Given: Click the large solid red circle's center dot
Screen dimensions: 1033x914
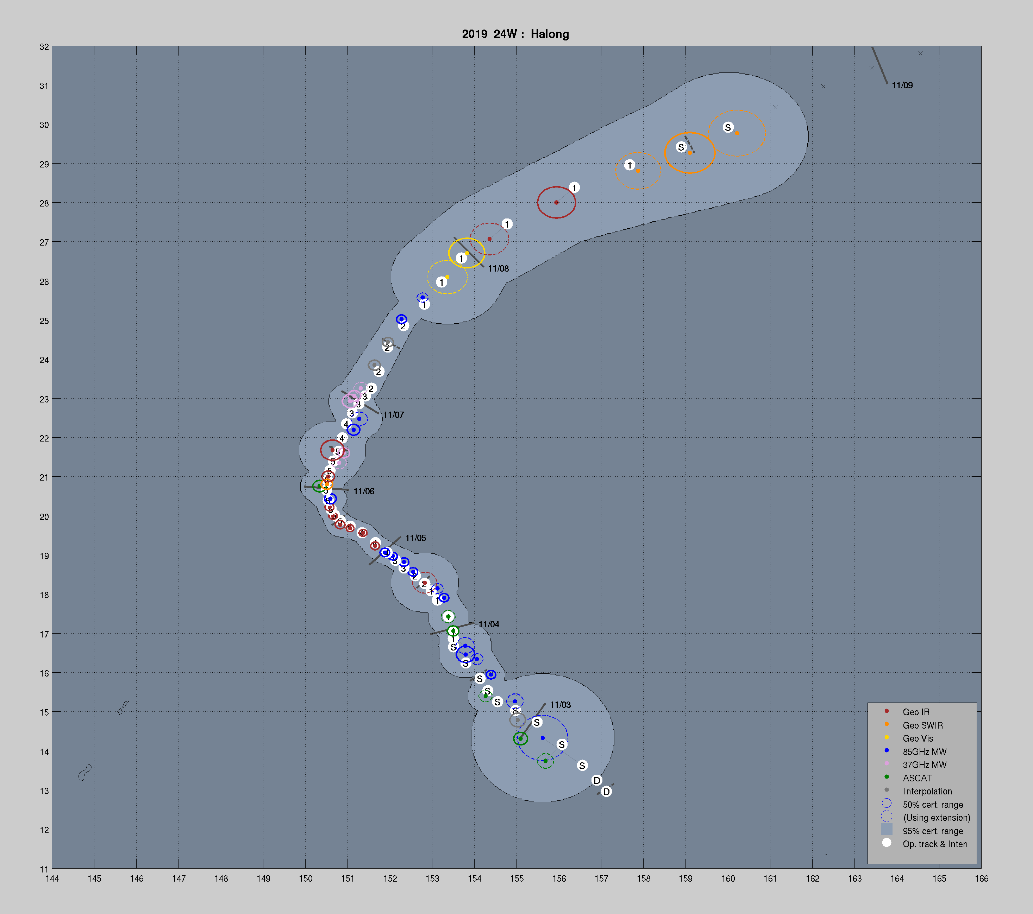Looking at the screenshot, I should pos(556,203).
